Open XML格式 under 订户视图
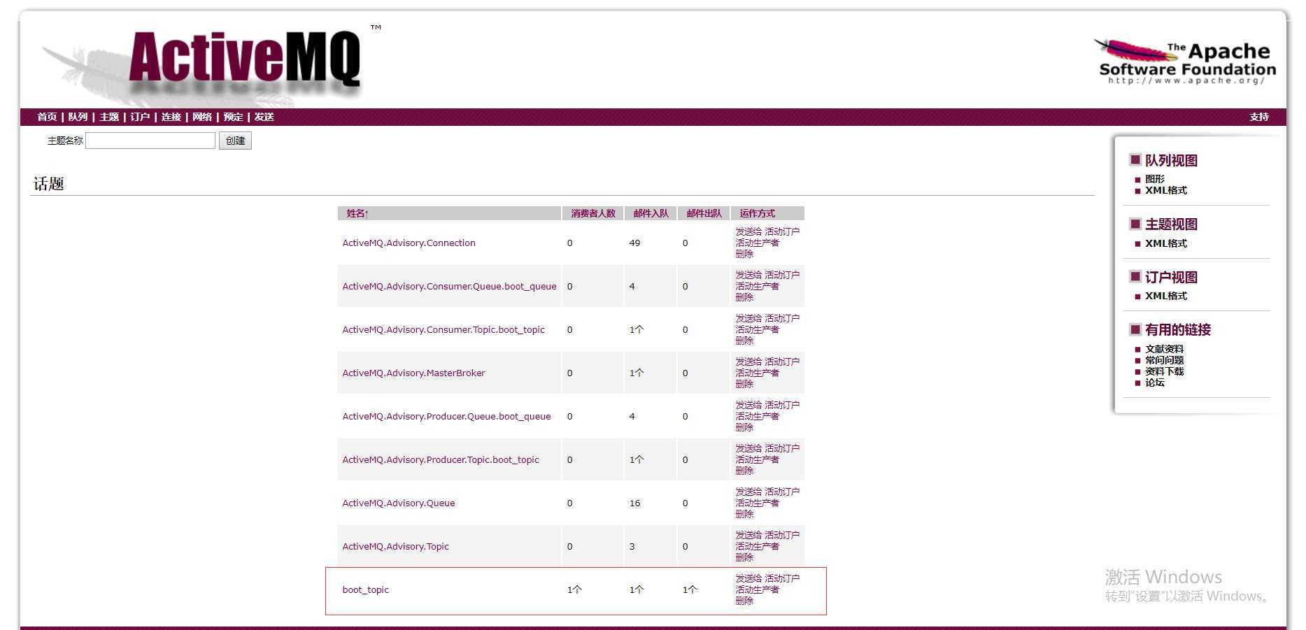Image resolution: width=1306 pixels, height=630 pixels. (1166, 296)
